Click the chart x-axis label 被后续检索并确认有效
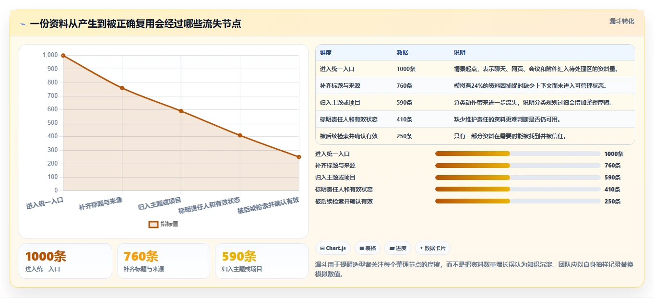This screenshot has width=654, height=298. click(x=269, y=205)
